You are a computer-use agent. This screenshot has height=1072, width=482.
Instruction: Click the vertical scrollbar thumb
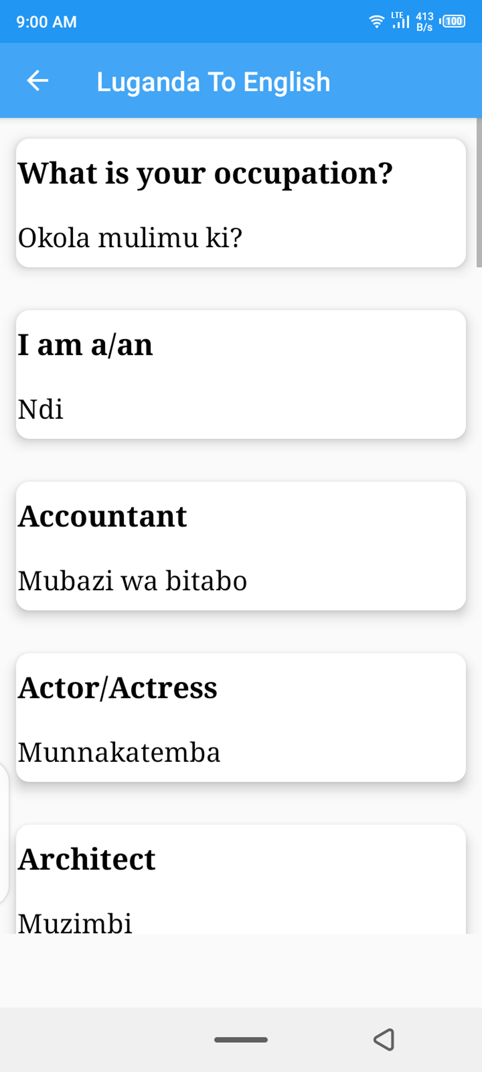[479, 193]
